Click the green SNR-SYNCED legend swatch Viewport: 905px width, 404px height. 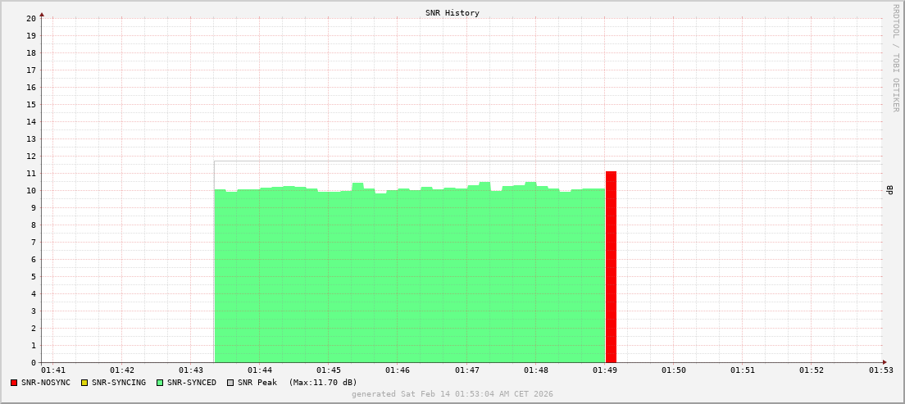[160, 383]
